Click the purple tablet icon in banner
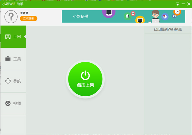This screenshot has width=192, height=135. click(x=109, y=13)
